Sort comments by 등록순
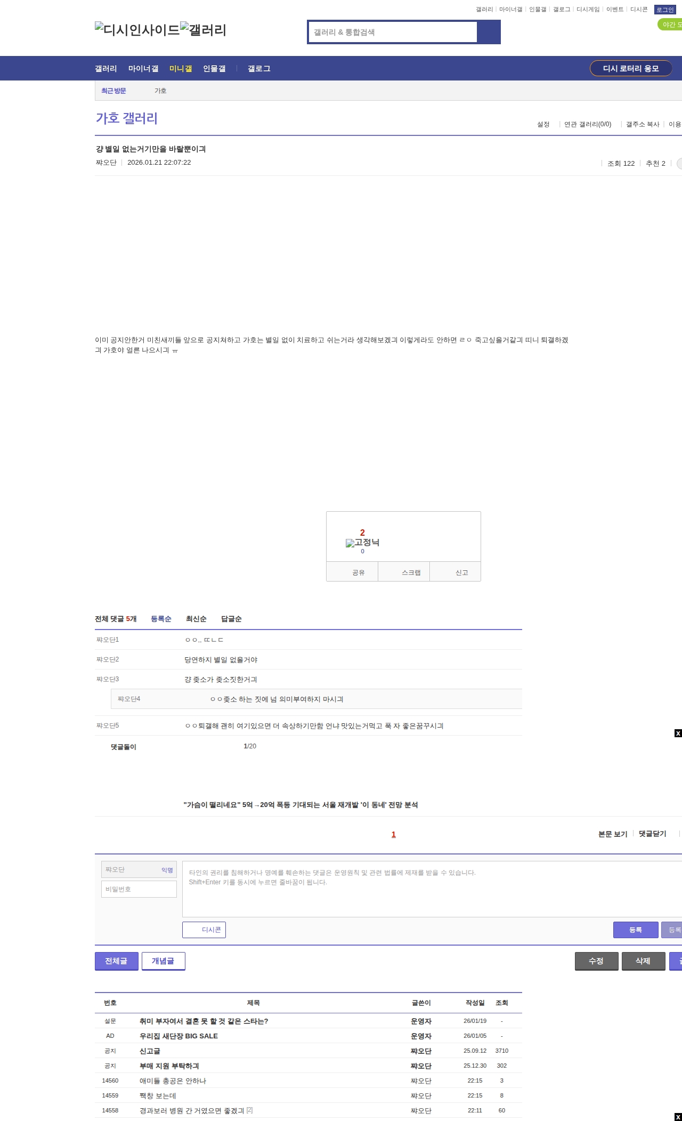 pyautogui.click(x=161, y=619)
